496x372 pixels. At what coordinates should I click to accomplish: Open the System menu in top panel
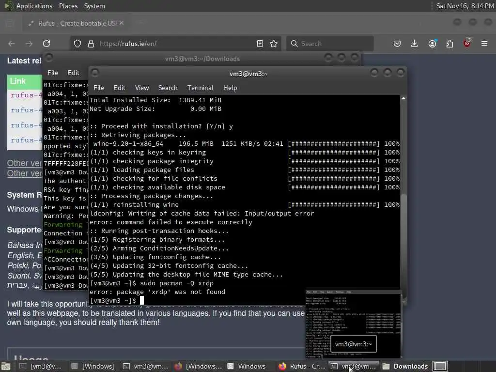pos(94,6)
